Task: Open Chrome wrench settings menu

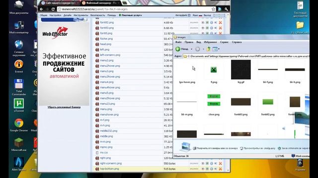Action: 226,9
